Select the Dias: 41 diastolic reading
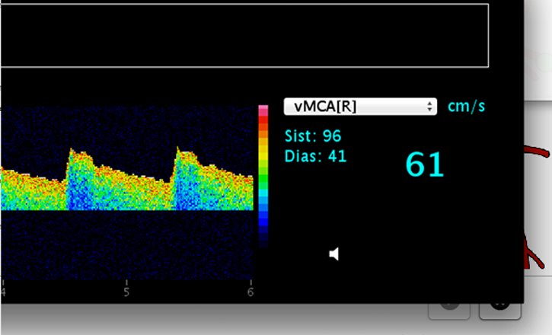The image size is (552, 335). click(x=315, y=156)
